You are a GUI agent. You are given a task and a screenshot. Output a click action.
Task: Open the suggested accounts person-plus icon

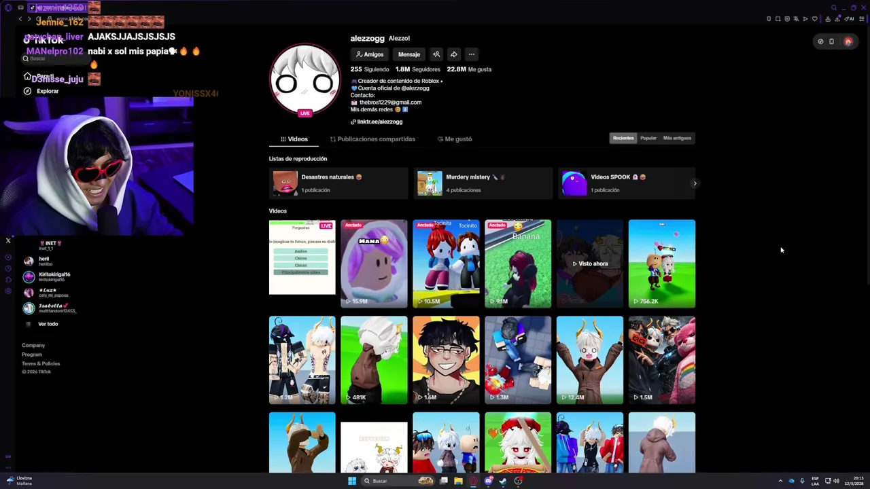click(x=436, y=54)
